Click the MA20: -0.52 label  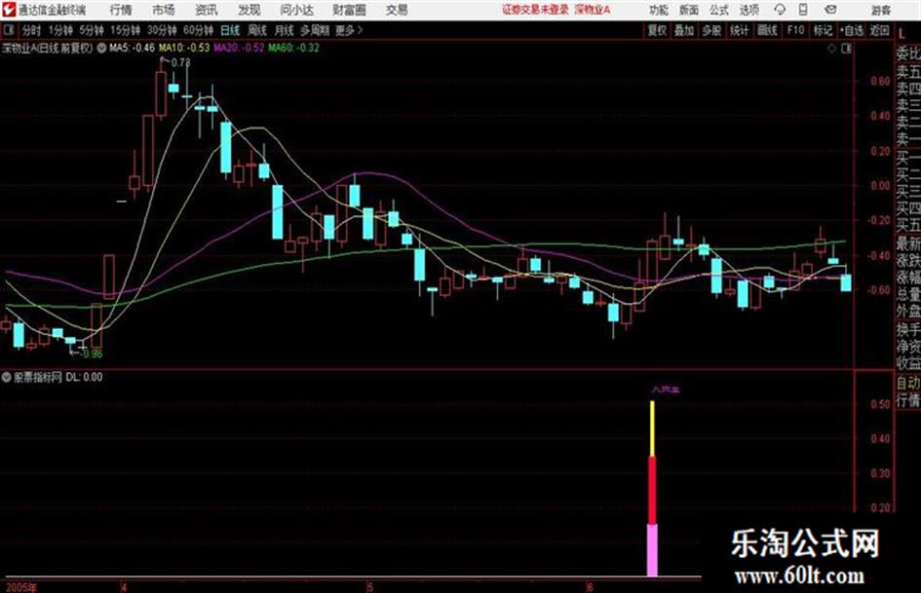(239, 48)
